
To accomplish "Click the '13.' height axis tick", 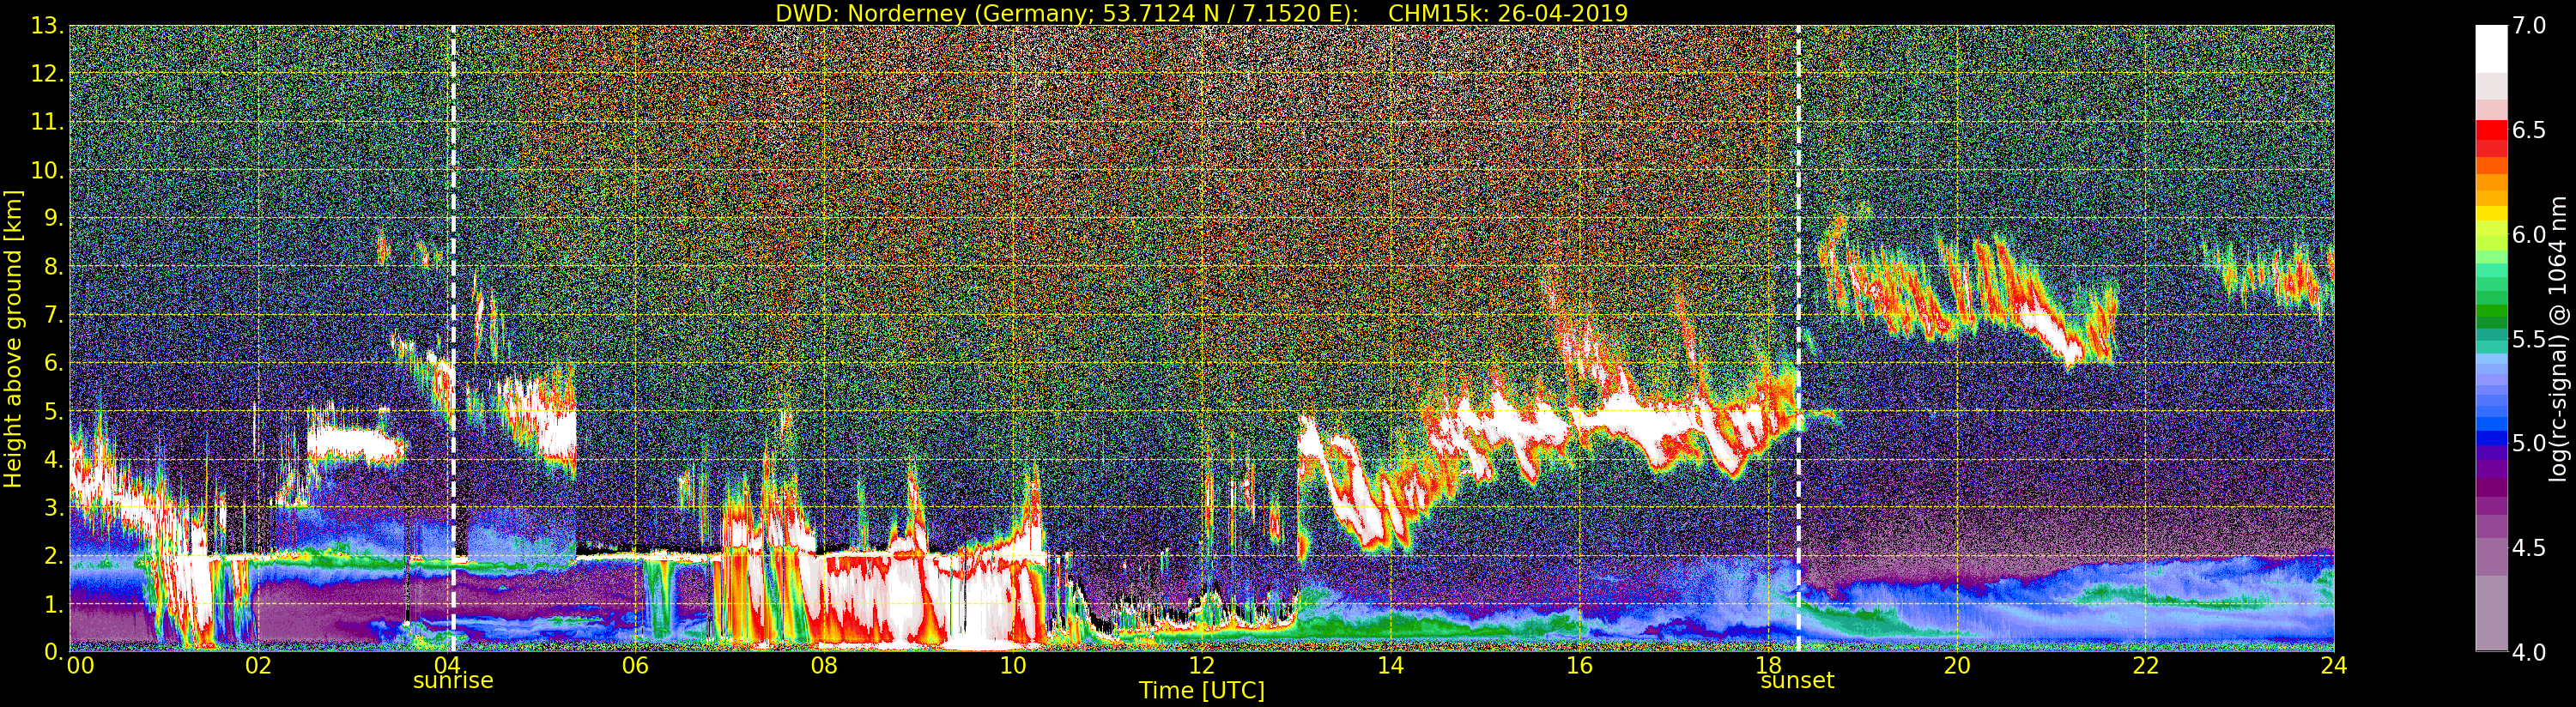I will 47,26.
